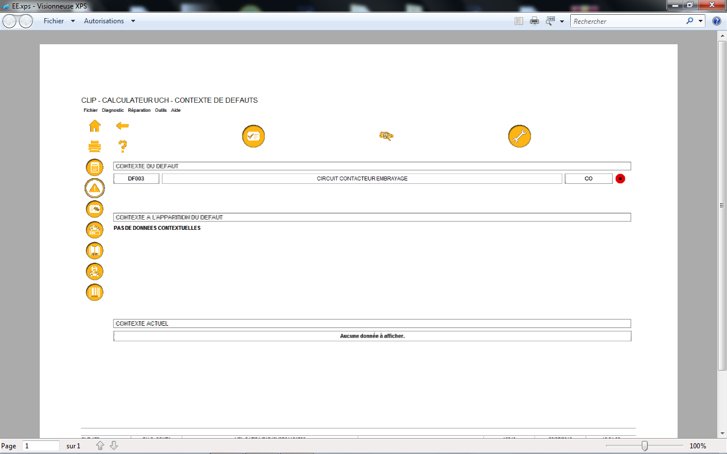Click the viewer forward navigation round button

tap(26, 22)
